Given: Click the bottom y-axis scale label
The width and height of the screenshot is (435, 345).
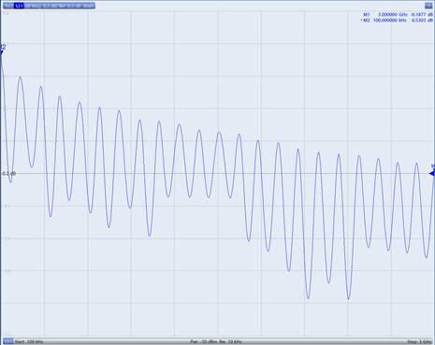Looking at the screenshot, I should (x=6, y=334).
